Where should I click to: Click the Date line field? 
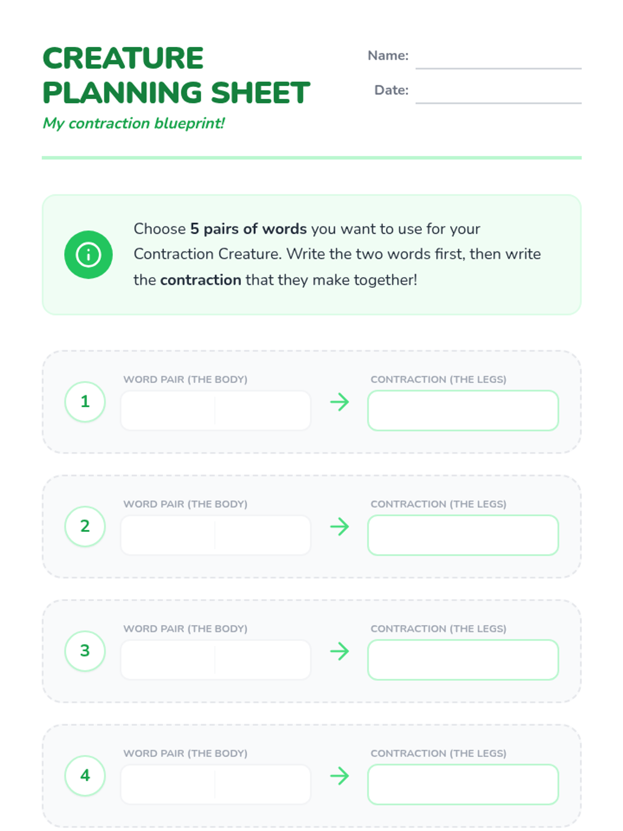click(x=498, y=92)
